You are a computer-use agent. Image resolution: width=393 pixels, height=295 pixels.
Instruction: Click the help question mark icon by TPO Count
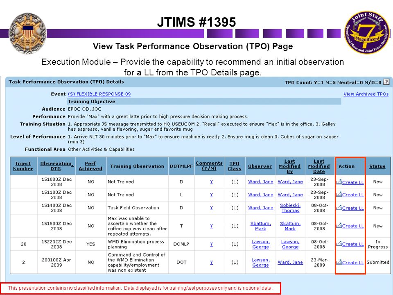click(386, 82)
